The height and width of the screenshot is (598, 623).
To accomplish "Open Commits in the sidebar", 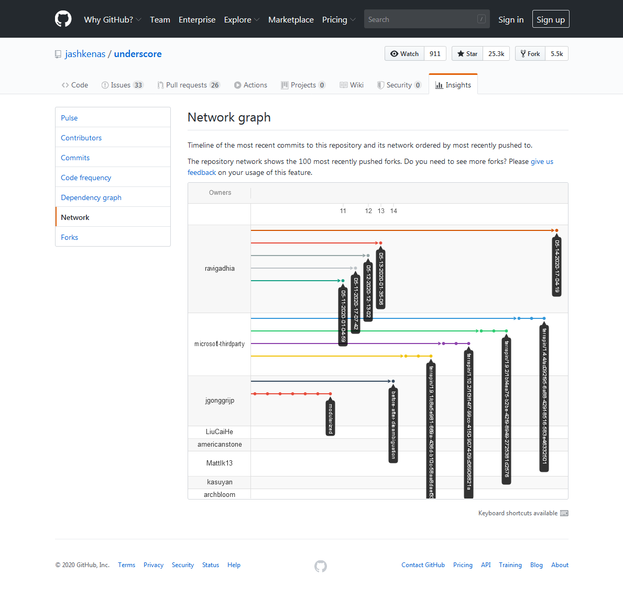I will (113, 157).
